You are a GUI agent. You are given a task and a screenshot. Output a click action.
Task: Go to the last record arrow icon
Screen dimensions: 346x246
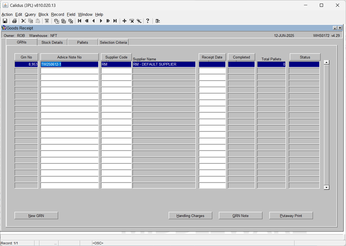coord(115,21)
